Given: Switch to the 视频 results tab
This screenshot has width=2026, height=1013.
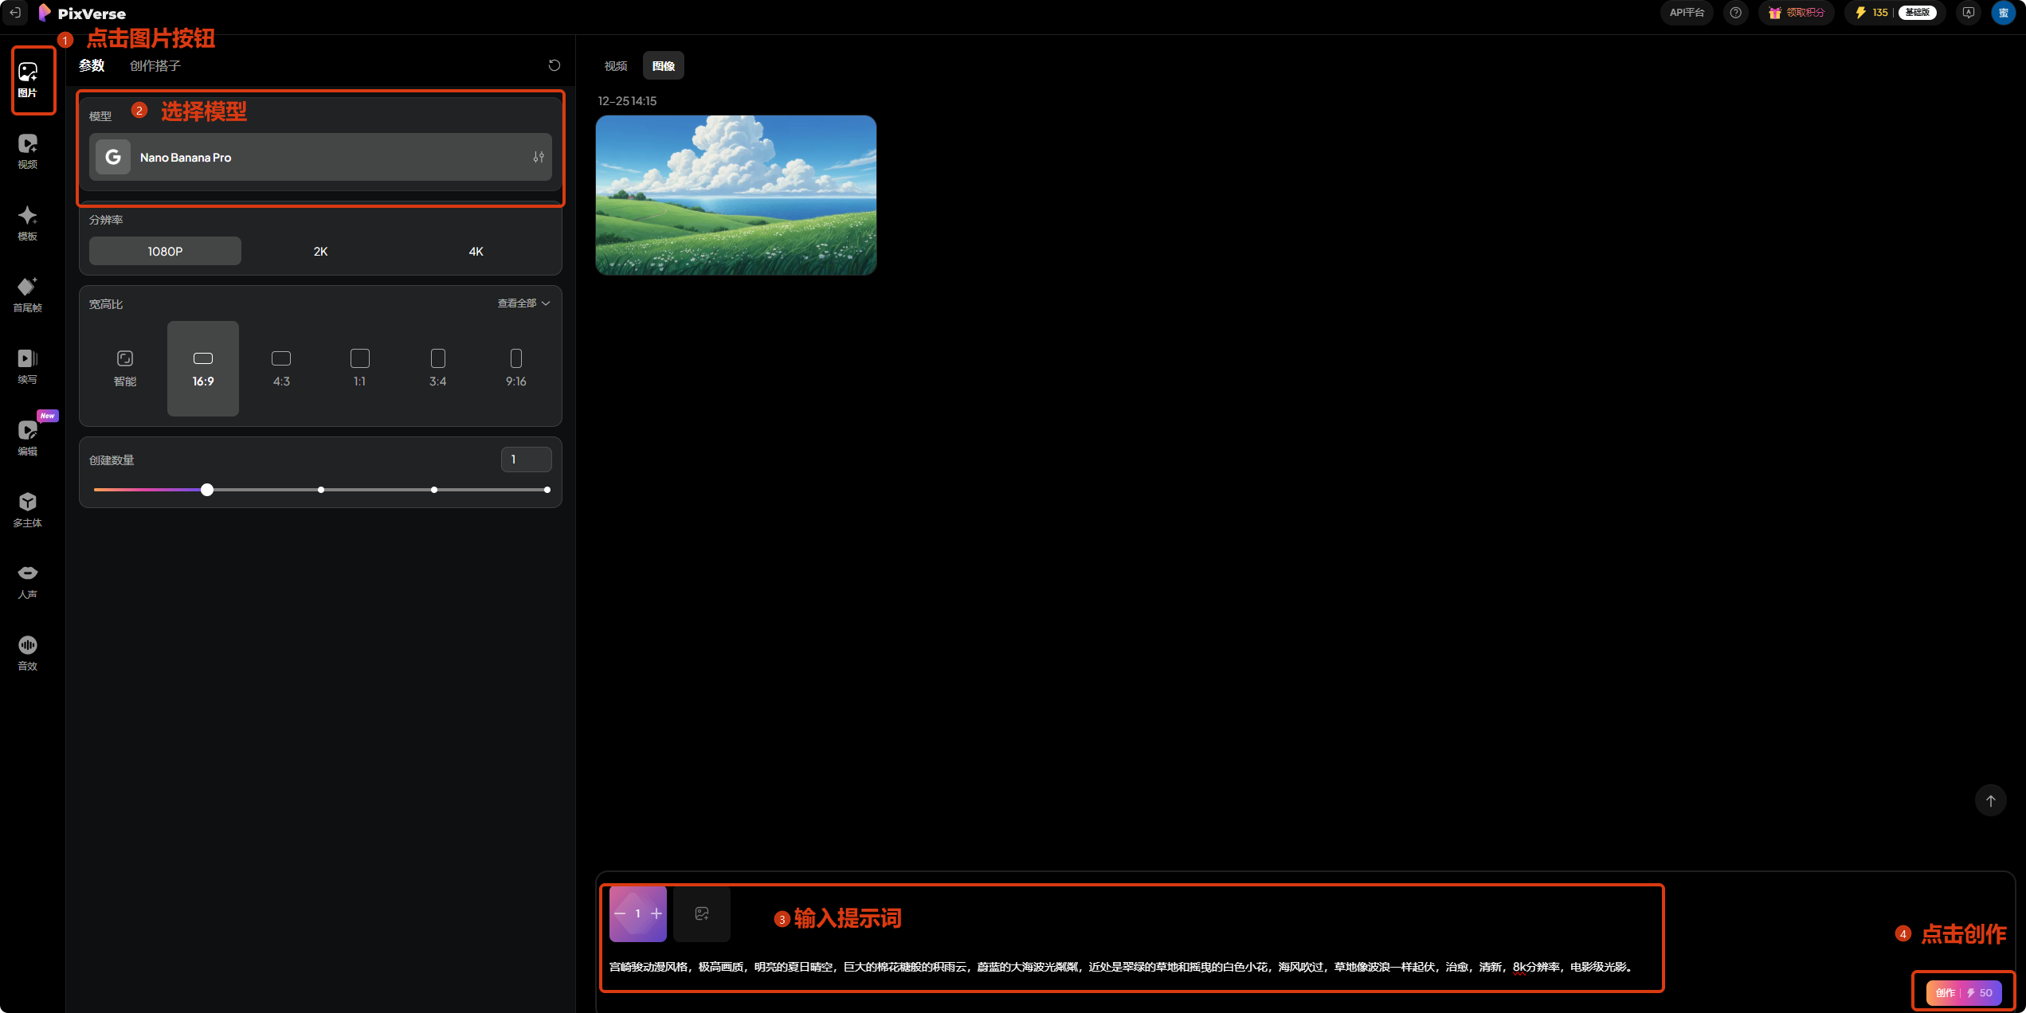Looking at the screenshot, I should (615, 66).
